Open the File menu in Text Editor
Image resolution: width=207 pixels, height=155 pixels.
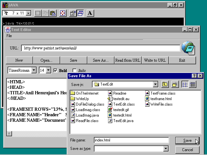pos(9,36)
